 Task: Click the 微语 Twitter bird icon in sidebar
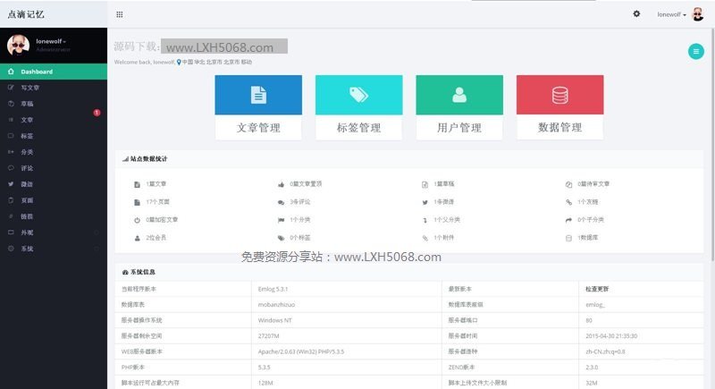(11, 184)
